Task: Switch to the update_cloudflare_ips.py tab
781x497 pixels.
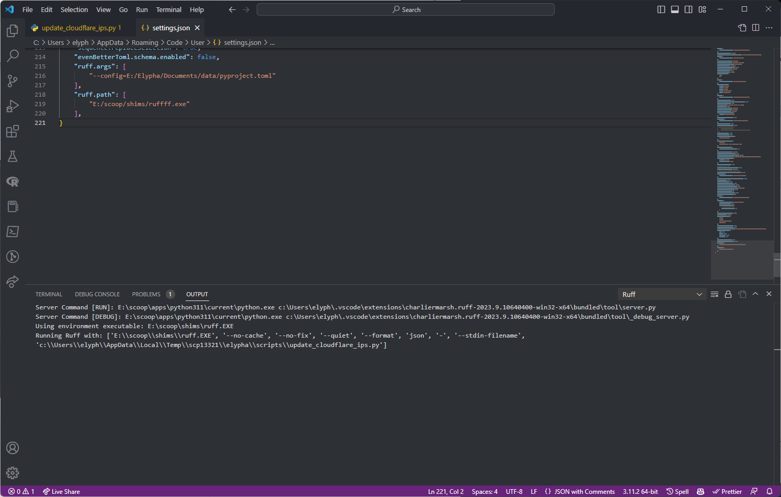Action: [x=77, y=27]
